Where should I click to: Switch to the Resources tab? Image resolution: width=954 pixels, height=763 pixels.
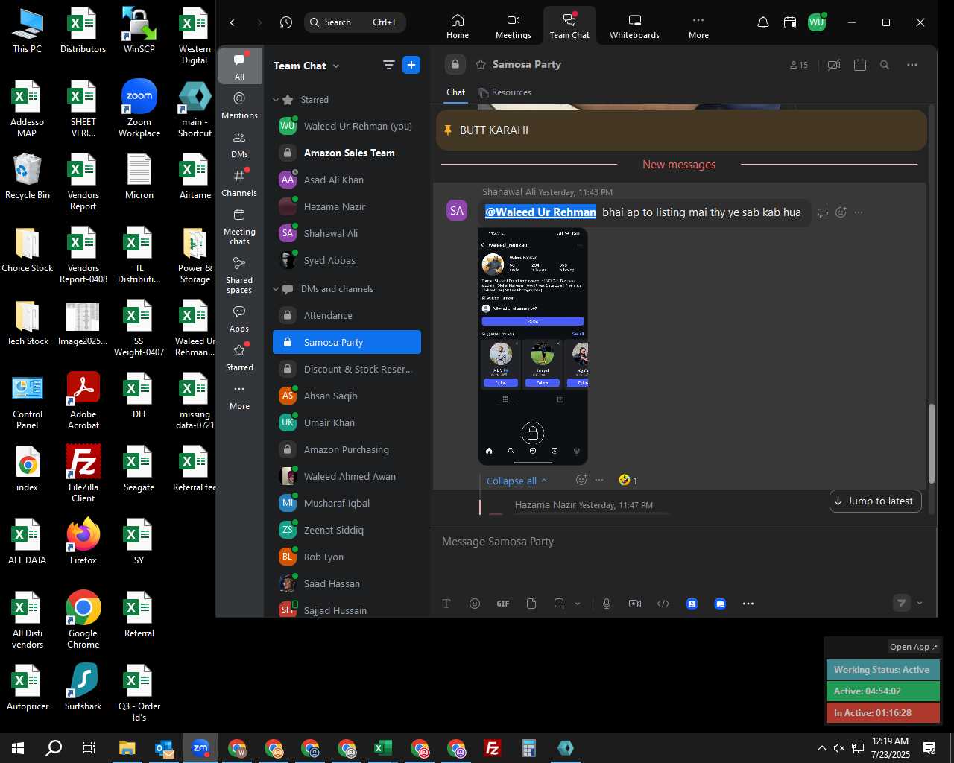(505, 92)
